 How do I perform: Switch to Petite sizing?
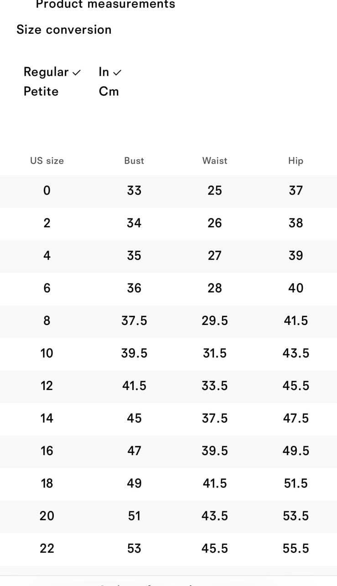point(41,92)
